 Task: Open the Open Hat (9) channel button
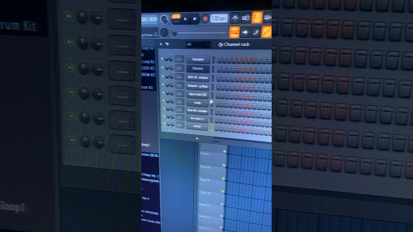(197, 94)
